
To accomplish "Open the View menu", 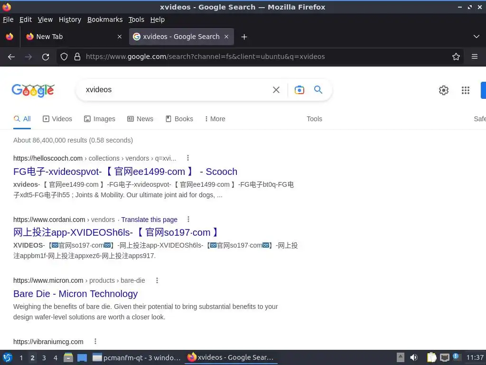I will [45, 19].
